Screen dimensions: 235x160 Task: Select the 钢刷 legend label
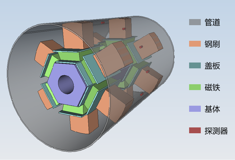pyautogui.click(x=212, y=44)
